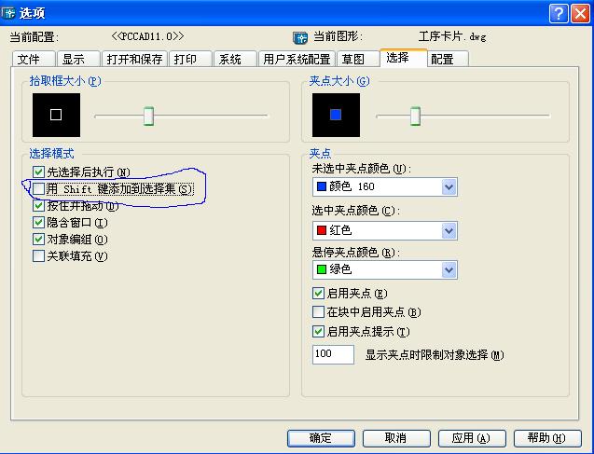This screenshot has height=454, width=594.
Task: Click the blue grip size preview image
Action: pos(336,115)
